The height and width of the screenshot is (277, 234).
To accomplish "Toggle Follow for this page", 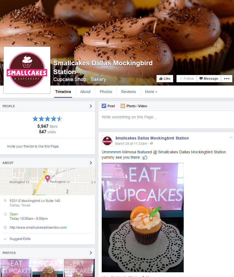I will click(186, 79).
